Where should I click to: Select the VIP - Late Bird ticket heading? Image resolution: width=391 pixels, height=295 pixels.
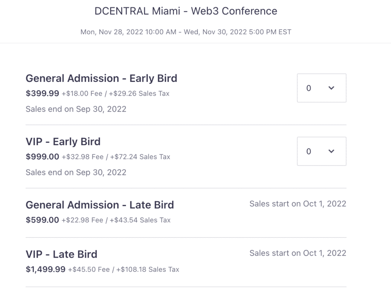(61, 254)
